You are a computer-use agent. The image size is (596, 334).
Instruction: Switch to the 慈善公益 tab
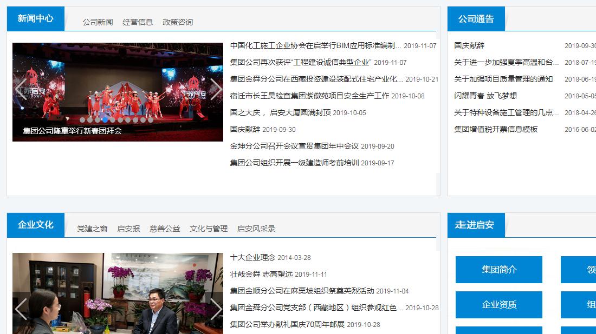tap(165, 229)
